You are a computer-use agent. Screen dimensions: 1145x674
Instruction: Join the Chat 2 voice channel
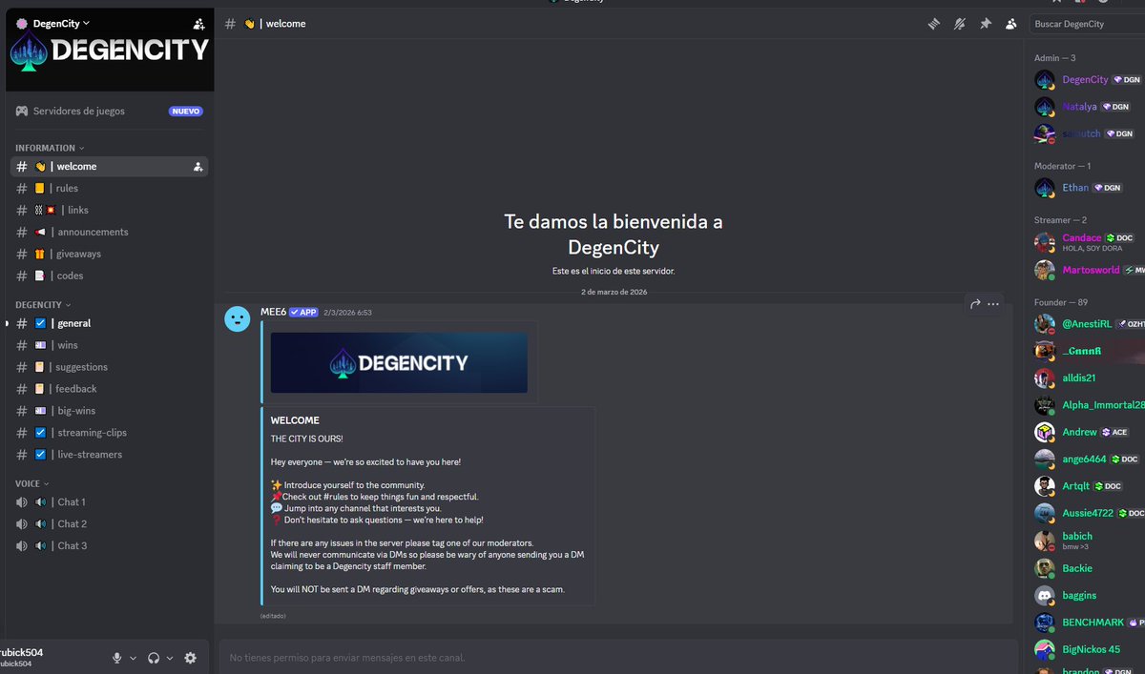click(109, 523)
